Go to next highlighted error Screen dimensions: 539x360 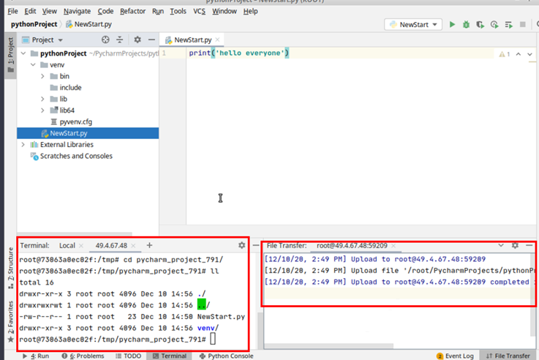pyautogui.click(x=529, y=54)
